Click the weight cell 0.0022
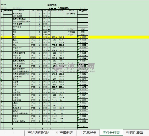The height and width of the screenshot is (136, 149). [x=83, y=121]
